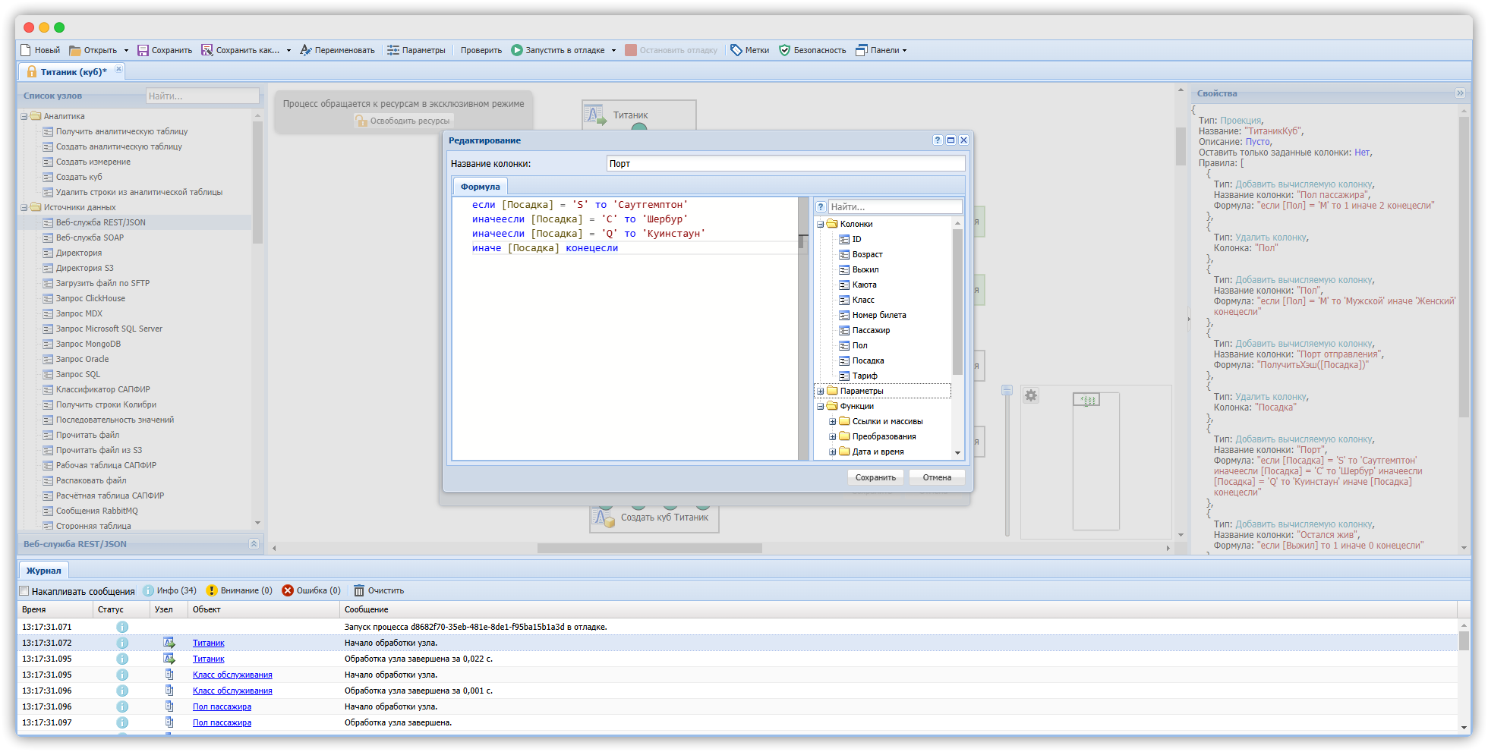Select the Посадка column in formula tree
The height and width of the screenshot is (752, 1488).
(x=867, y=360)
